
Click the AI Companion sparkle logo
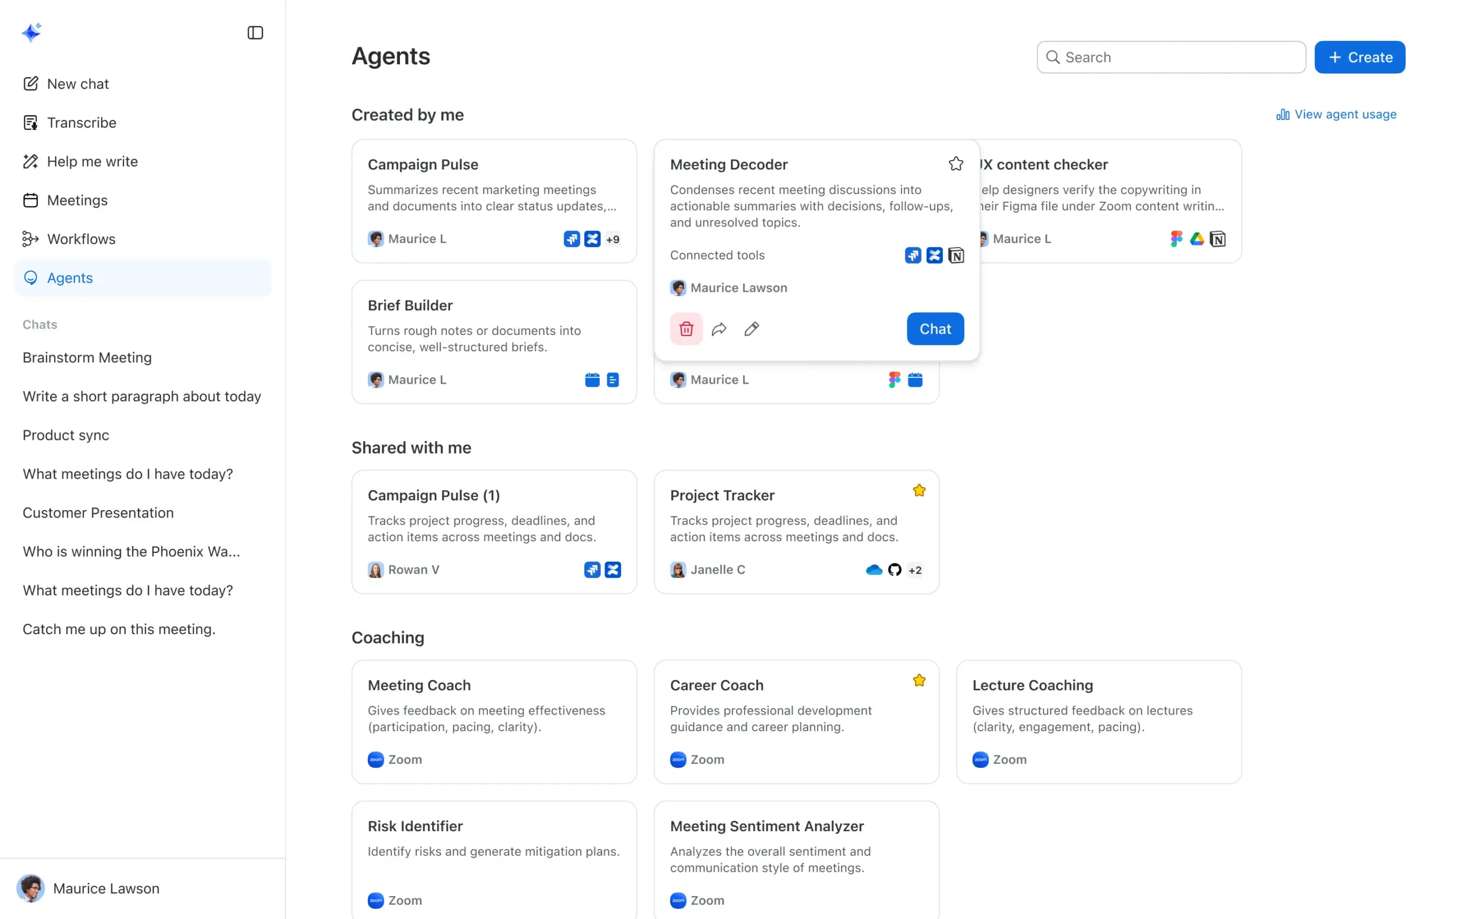pos(32,32)
